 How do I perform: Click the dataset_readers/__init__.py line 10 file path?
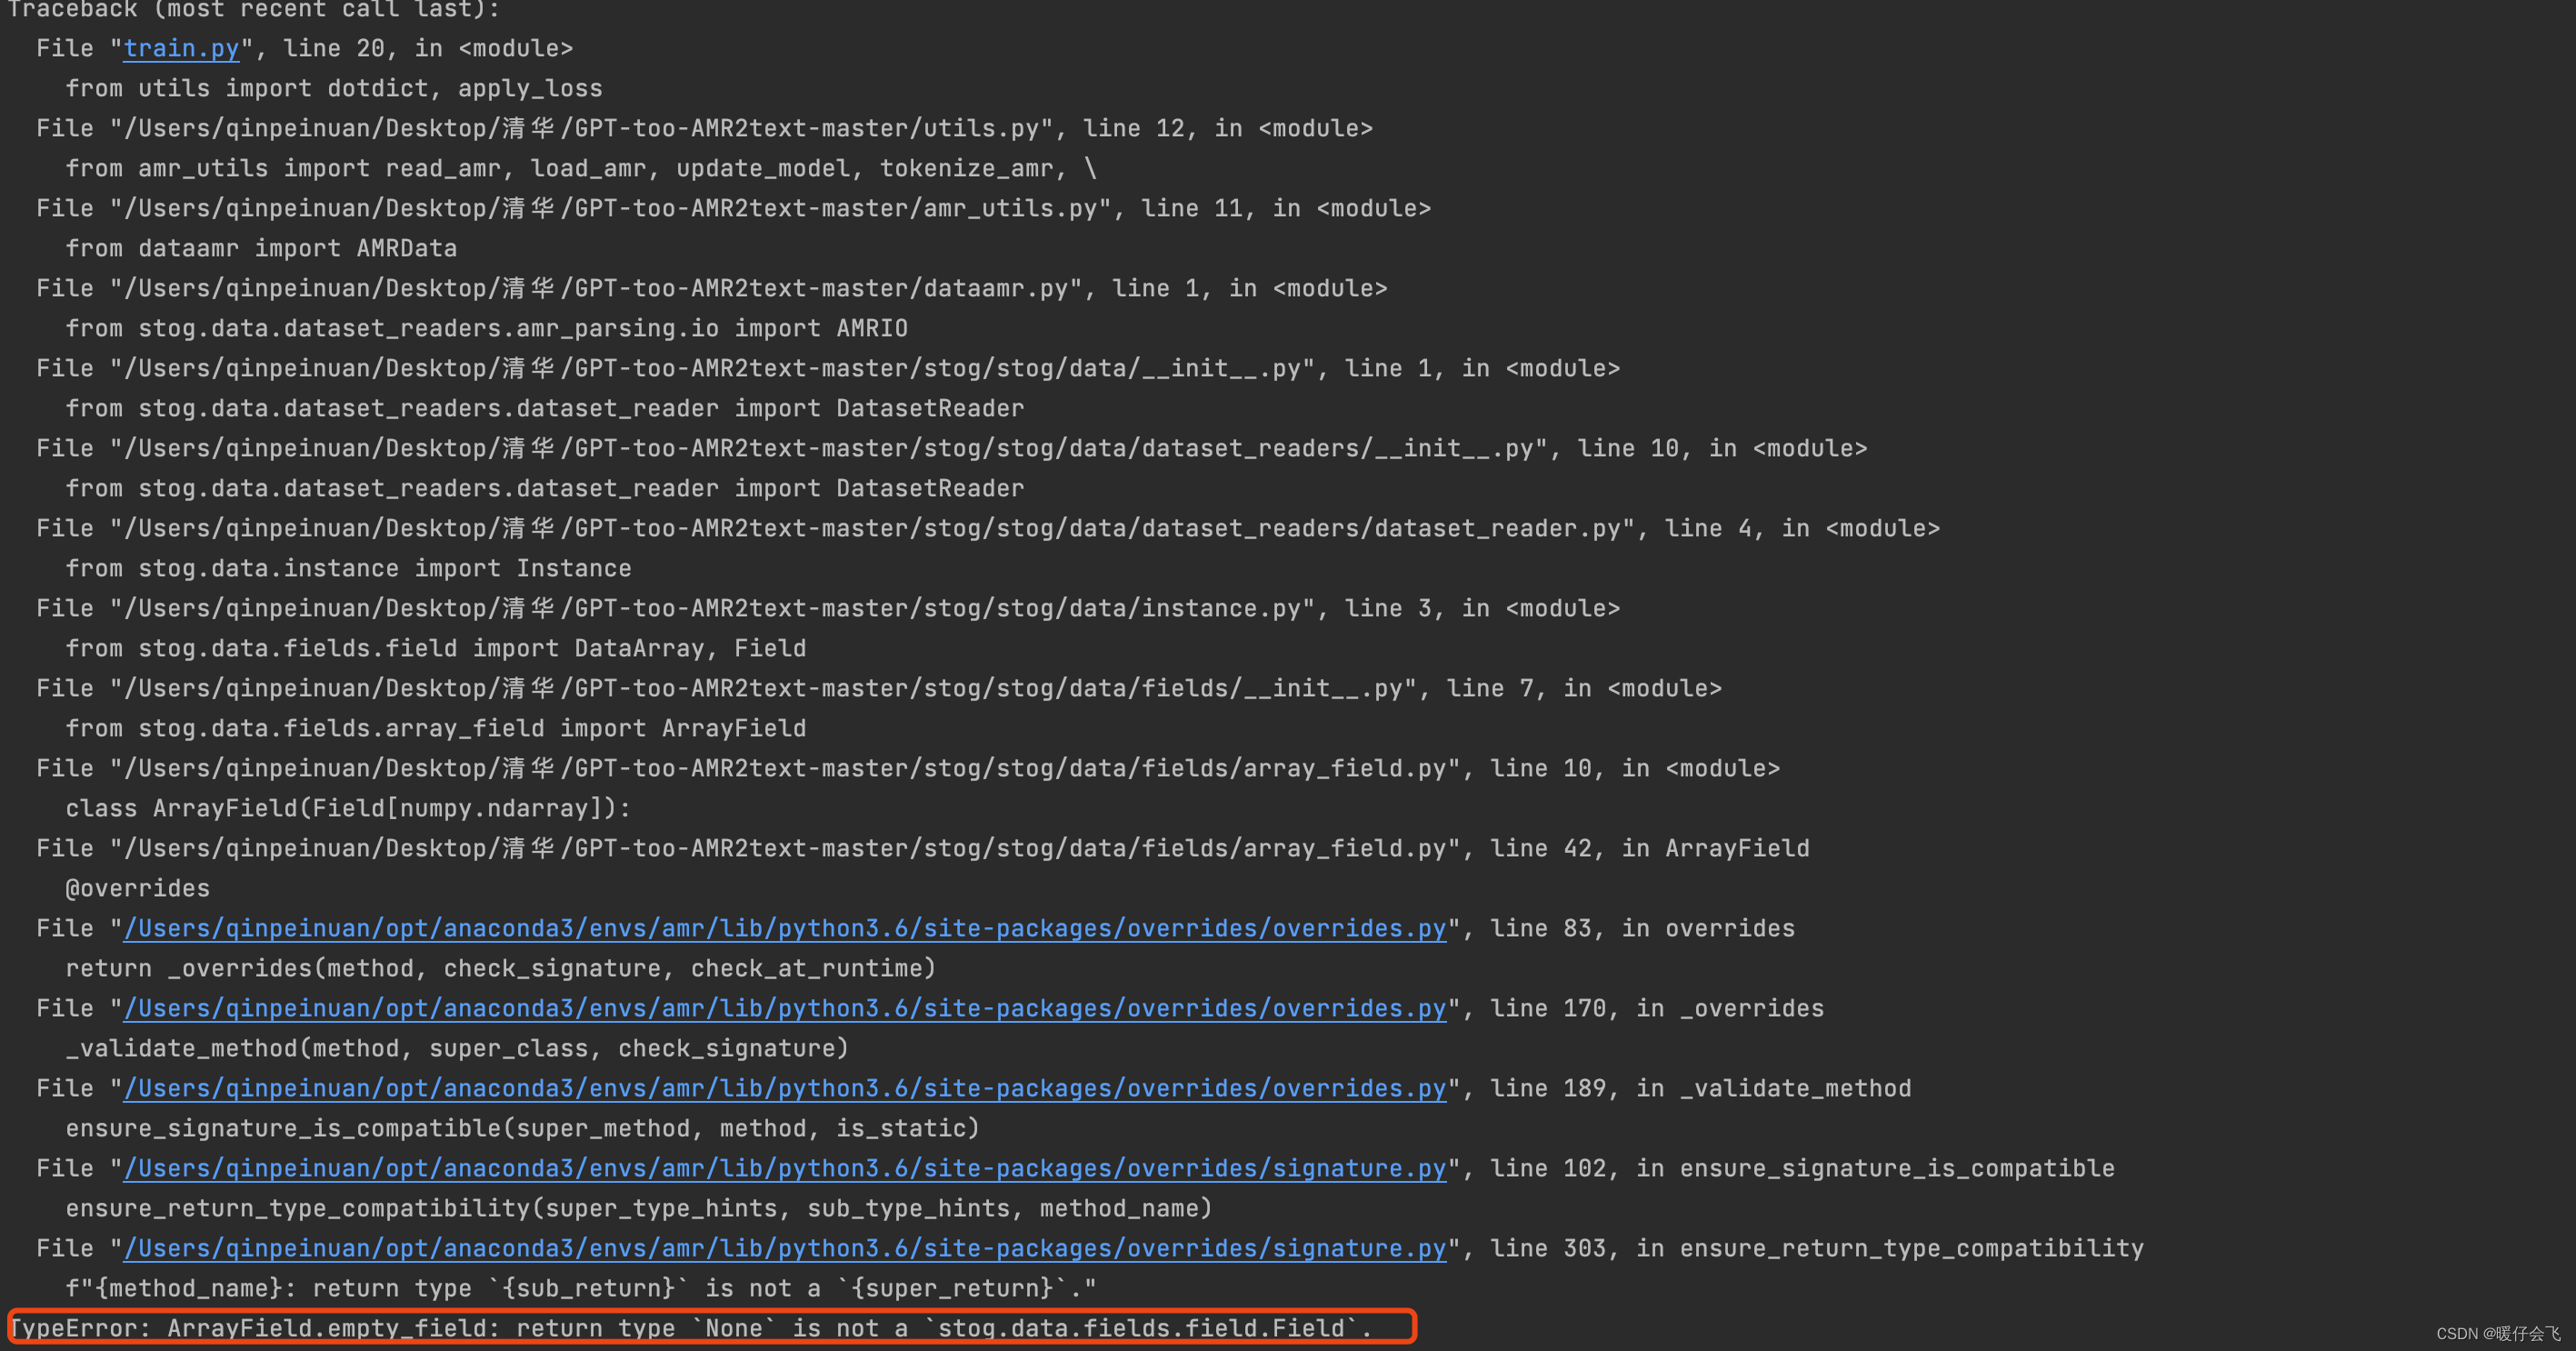[x=828, y=448]
